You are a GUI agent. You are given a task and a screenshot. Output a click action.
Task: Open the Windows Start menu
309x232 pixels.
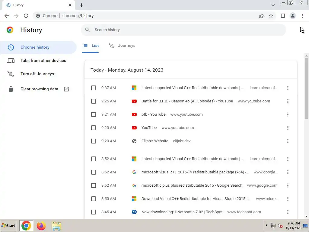point(8,226)
